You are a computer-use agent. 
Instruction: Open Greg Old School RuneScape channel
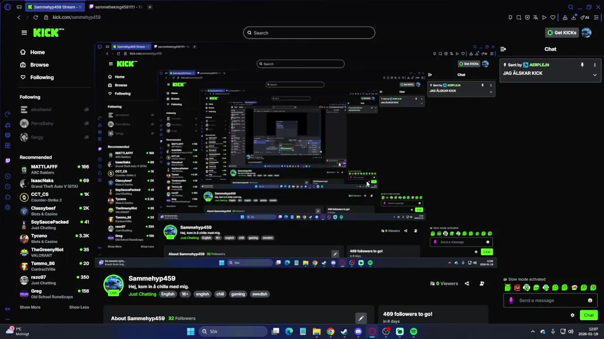54,294
